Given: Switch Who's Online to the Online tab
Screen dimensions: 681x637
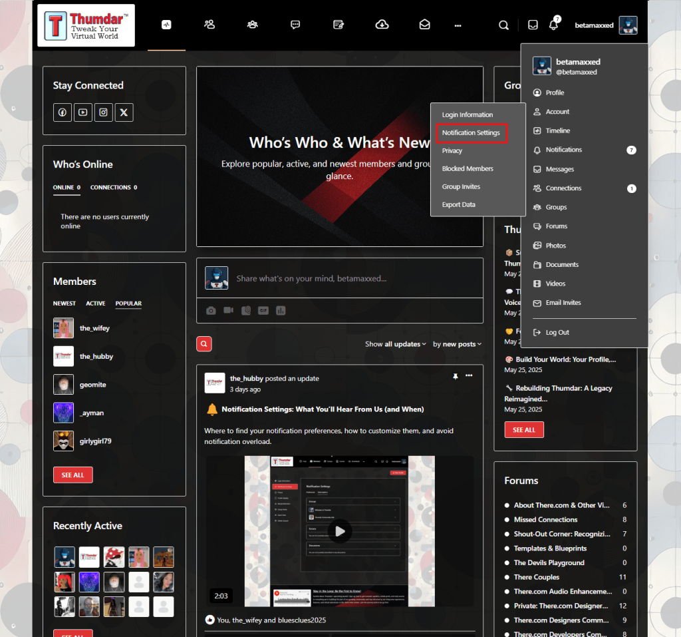Looking at the screenshot, I should click(x=67, y=188).
